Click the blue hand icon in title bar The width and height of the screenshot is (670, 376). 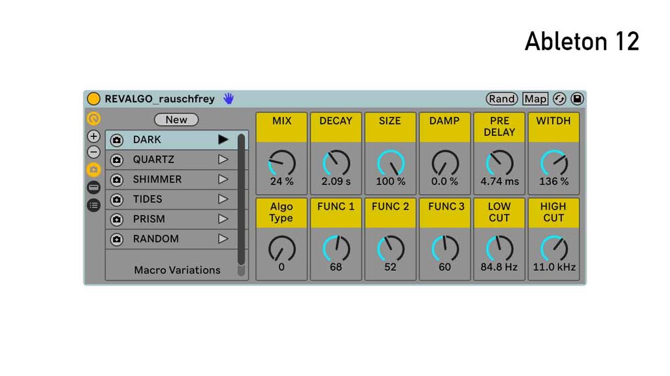(229, 98)
